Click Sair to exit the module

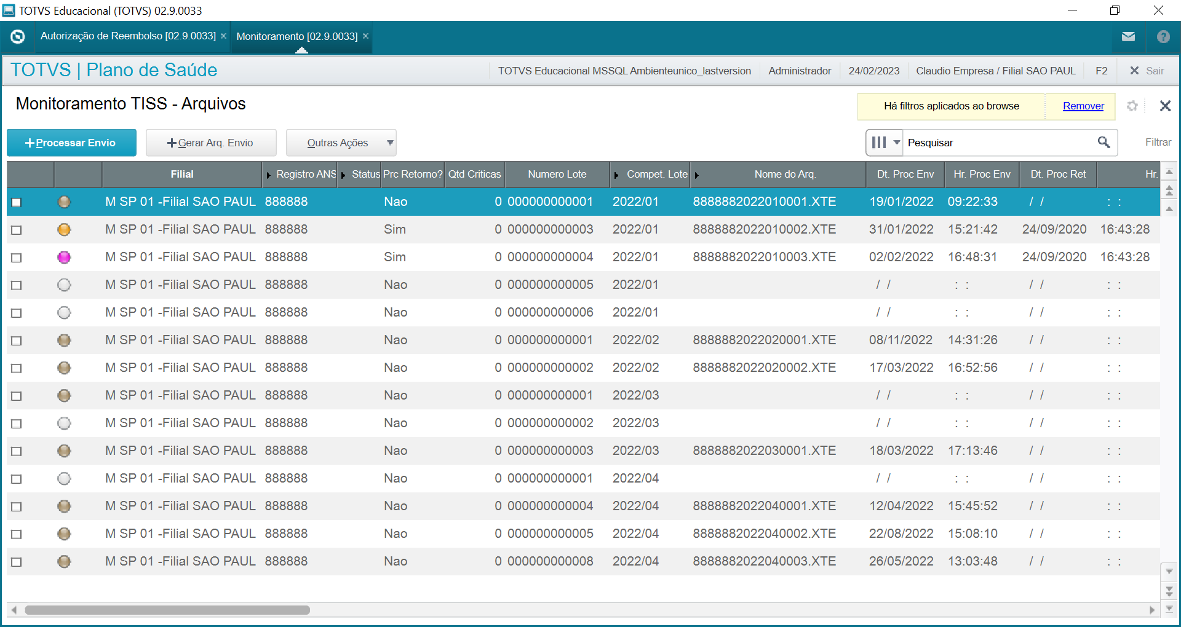tap(1147, 71)
